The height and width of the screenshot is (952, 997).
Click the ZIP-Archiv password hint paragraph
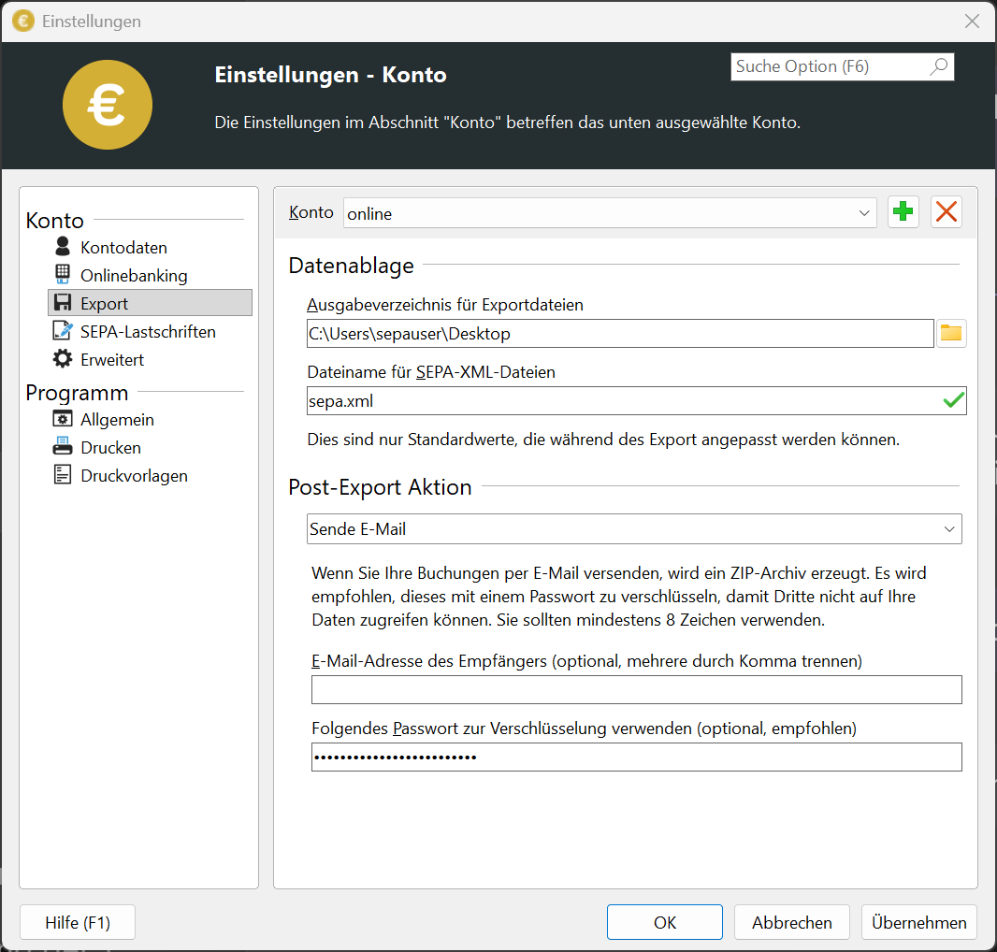click(618, 597)
